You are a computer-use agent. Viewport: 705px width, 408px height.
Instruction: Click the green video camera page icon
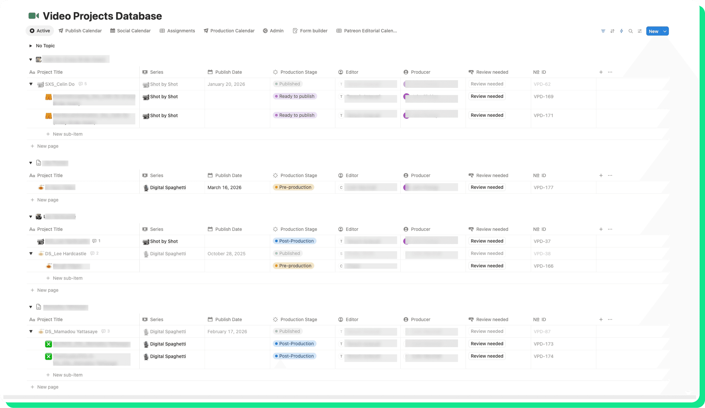[x=33, y=16]
